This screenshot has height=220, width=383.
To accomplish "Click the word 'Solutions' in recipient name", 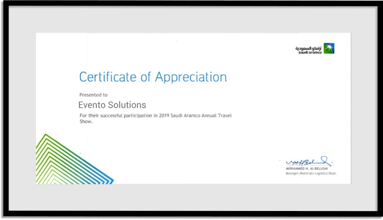I will 127,105.
